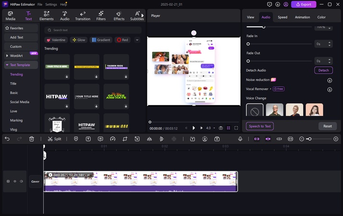Reset audio settings

(x=328, y=126)
